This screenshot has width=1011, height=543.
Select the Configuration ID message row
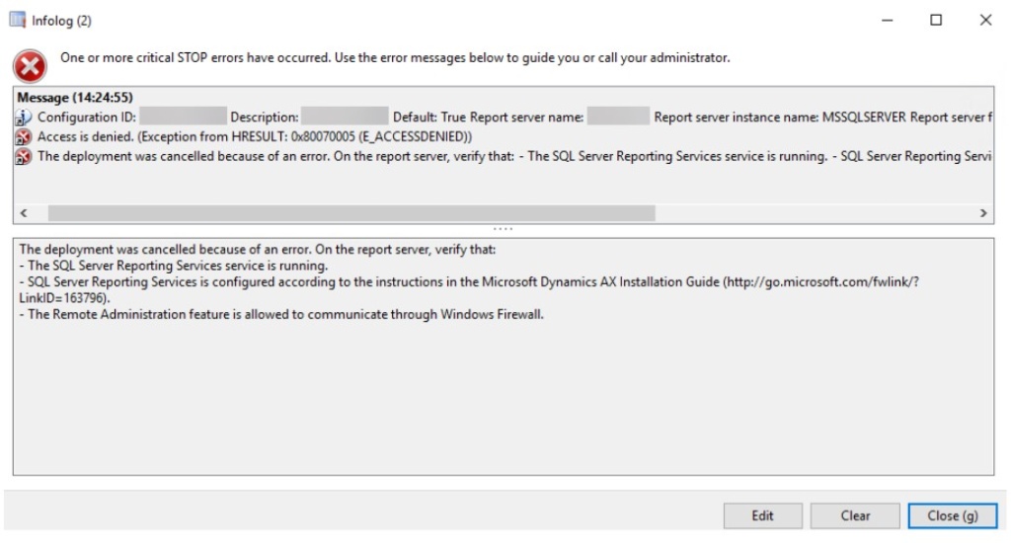tap(503, 117)
